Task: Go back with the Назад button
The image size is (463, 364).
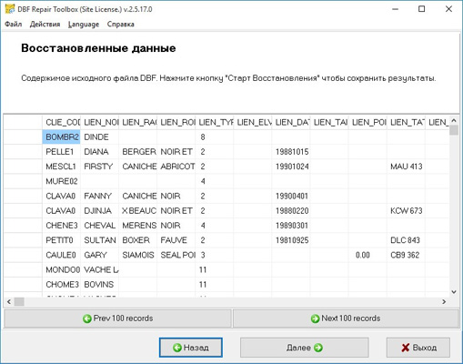Action: coord(191,348)
